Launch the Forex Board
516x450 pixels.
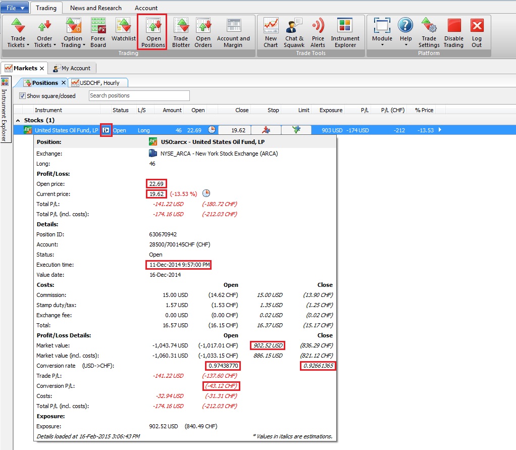coord(98,33)
